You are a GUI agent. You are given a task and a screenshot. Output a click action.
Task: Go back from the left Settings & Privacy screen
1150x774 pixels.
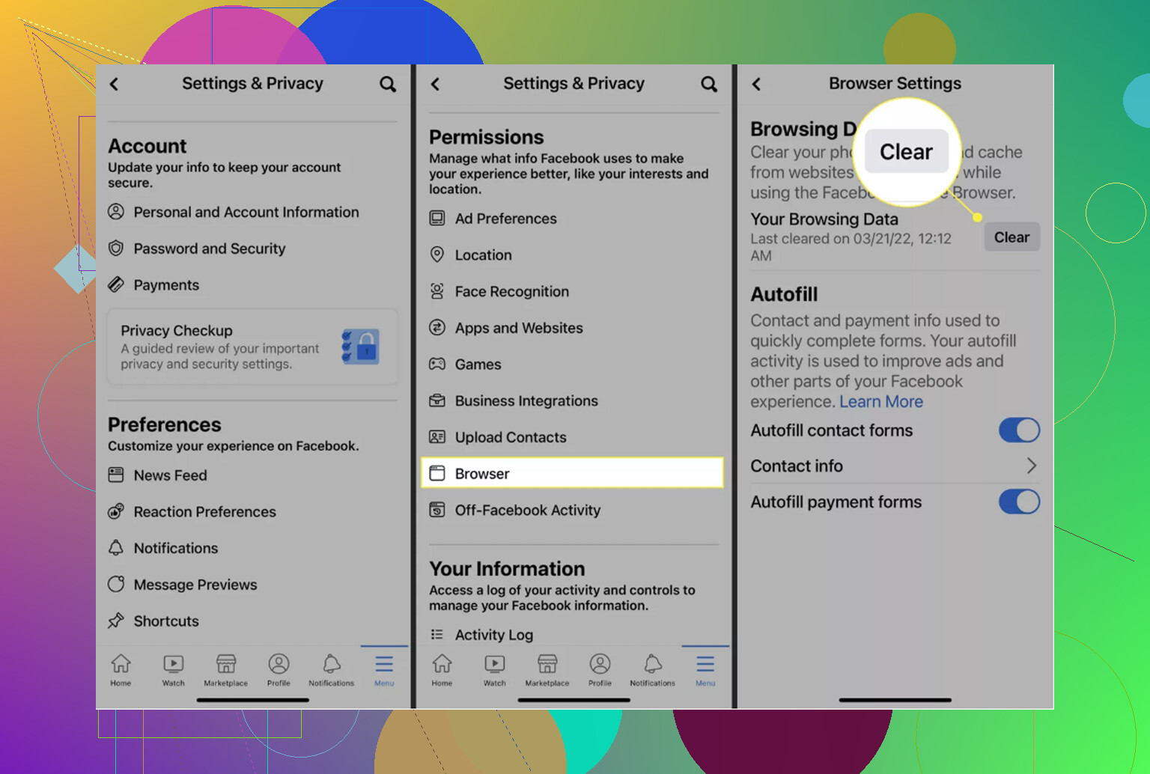[x=114, y=84]
